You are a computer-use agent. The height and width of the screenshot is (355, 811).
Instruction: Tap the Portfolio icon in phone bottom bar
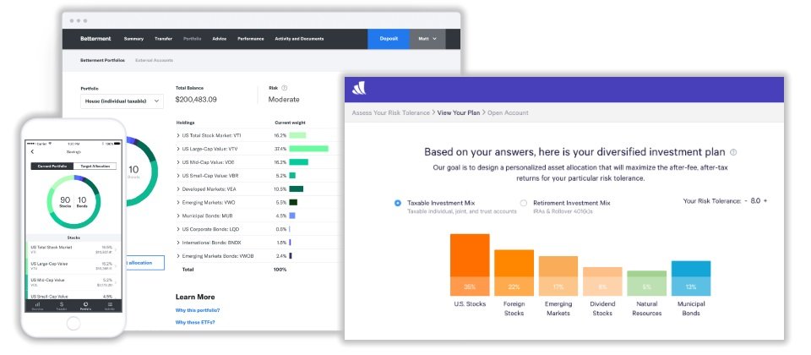(85, 305)
